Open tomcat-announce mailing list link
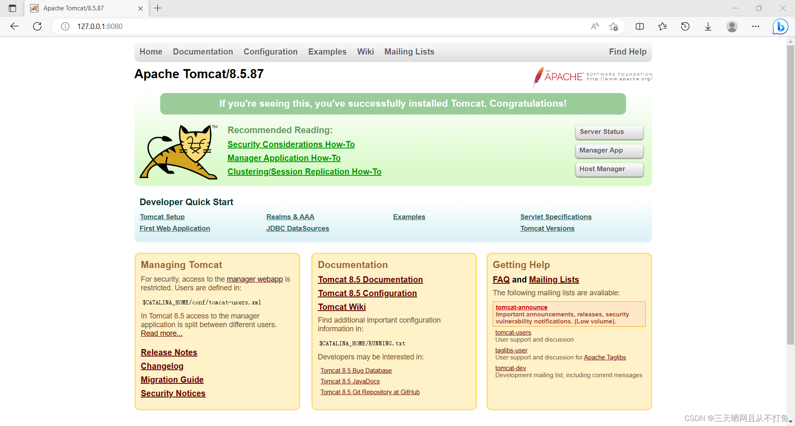This screenshot has height=426, width=795. point(521,307)
